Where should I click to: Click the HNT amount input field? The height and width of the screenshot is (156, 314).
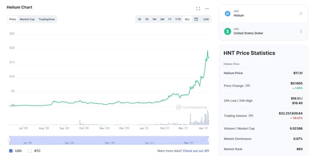point(279,14)
